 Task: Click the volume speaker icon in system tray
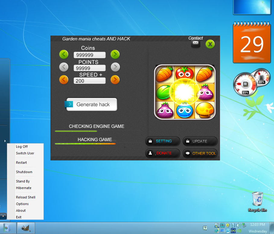click(238, 225)
